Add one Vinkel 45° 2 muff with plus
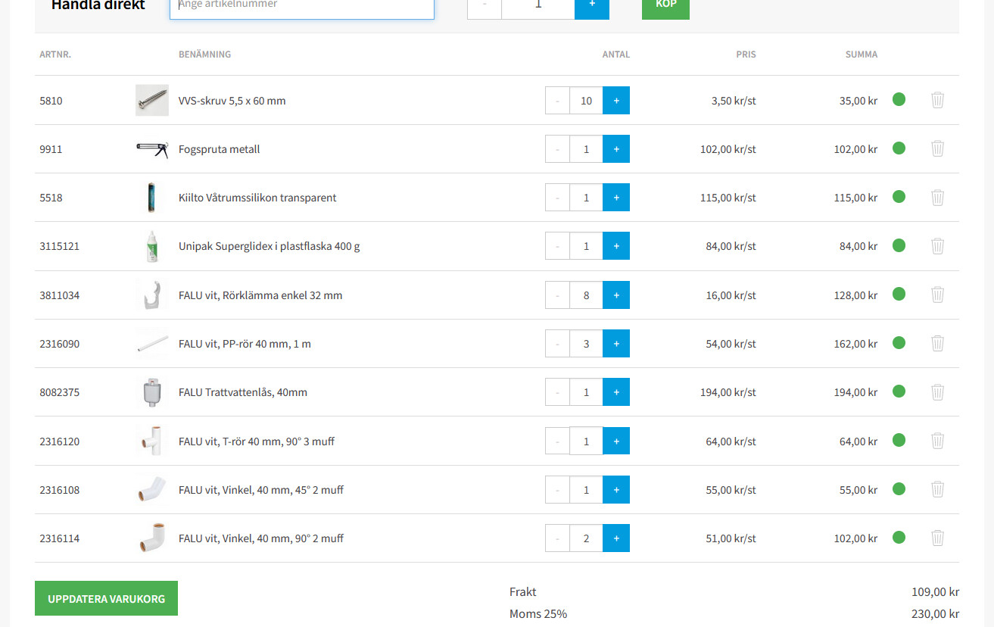The width and height of the screenshot is (994, 627). point(616,490)
